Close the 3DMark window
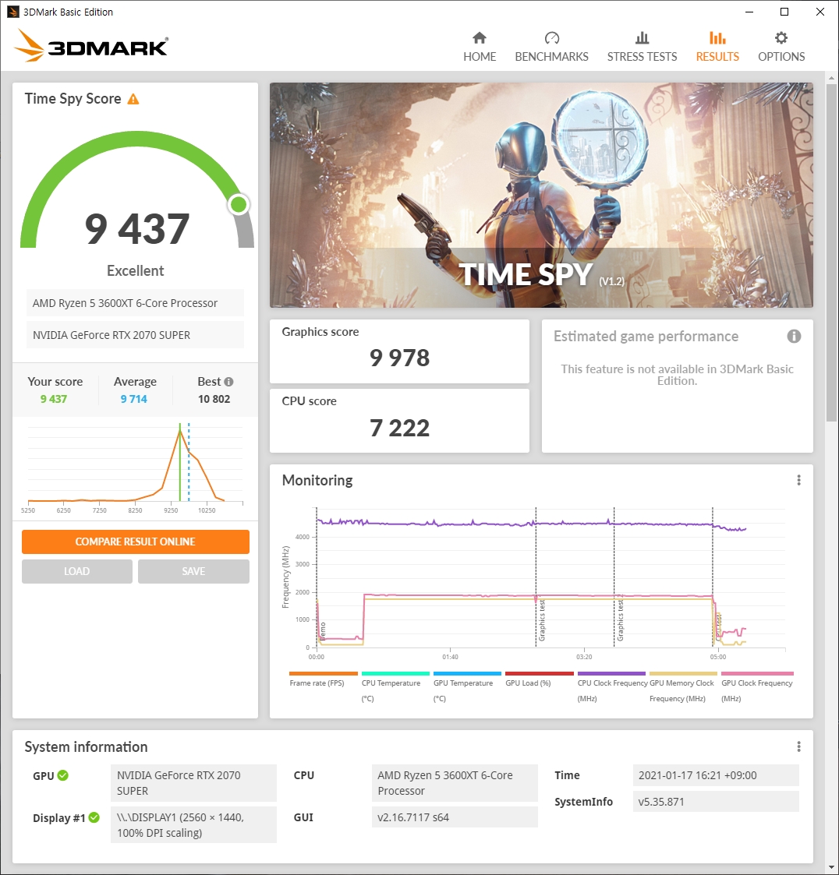Viewport: 839px width, 875px height. 820,12
